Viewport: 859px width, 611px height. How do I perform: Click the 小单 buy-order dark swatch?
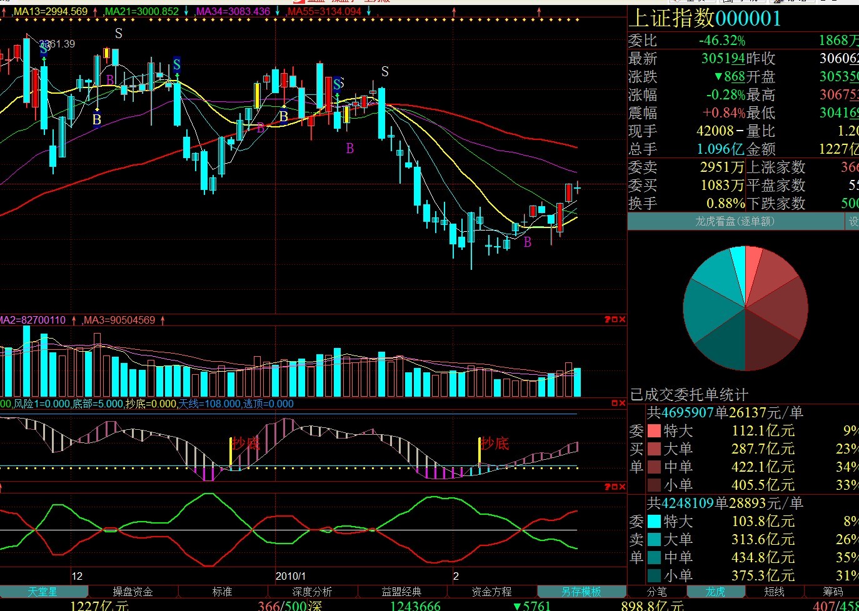[654, 485]
